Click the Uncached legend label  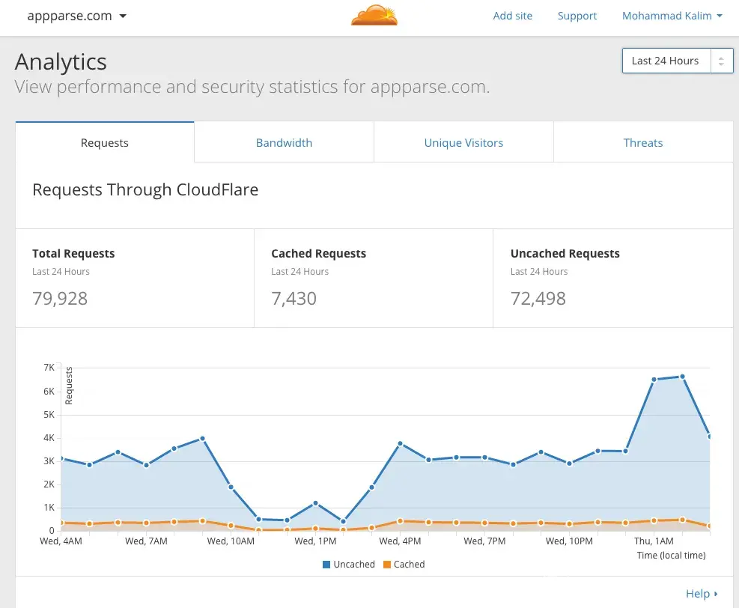pyautogui.click(x=354, y=565)
